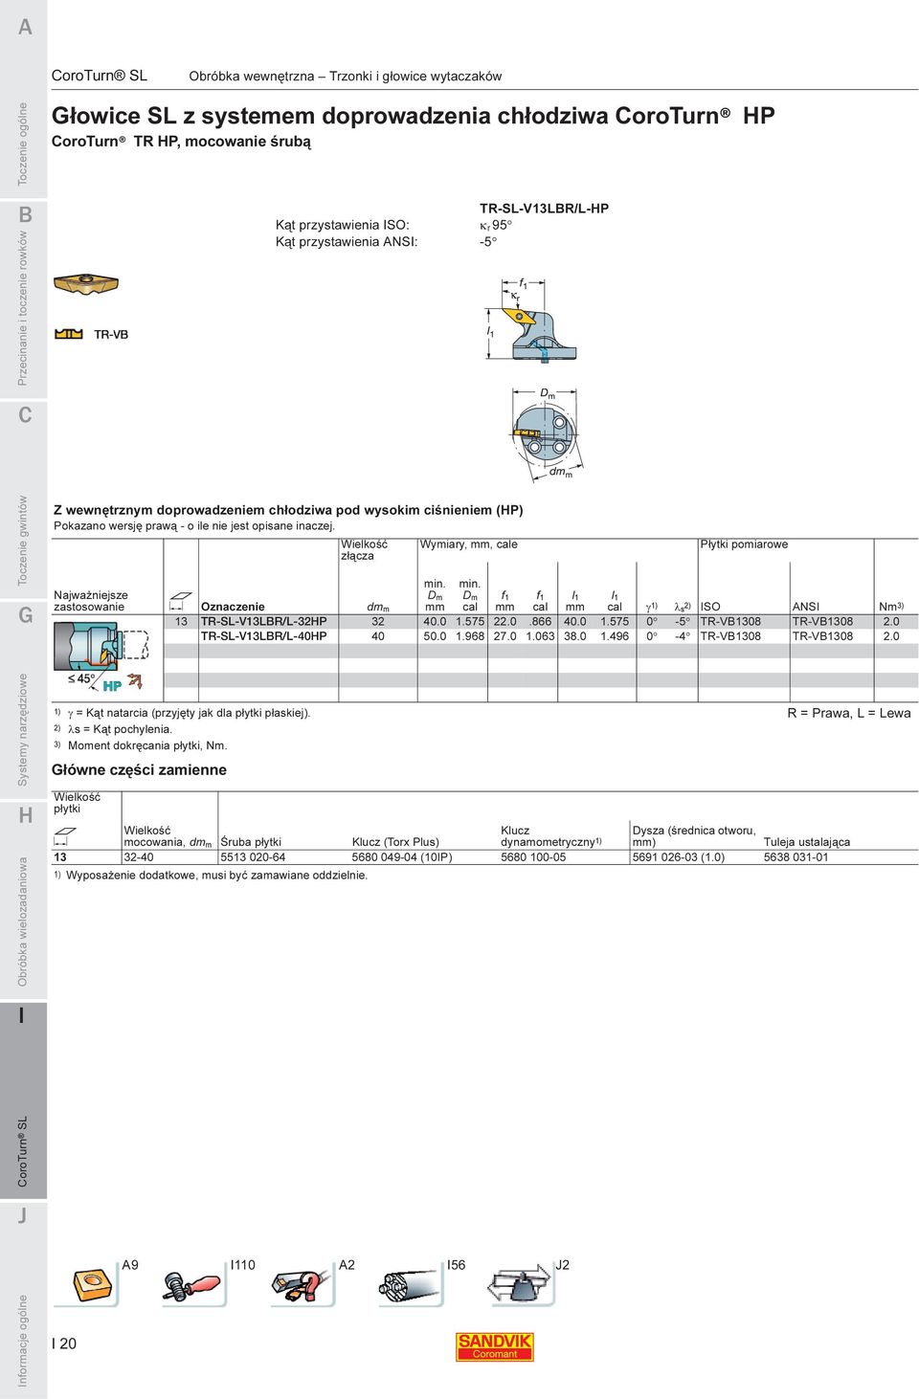
Task: Click the 'Oznaczenie' column header
Action: 233,607
